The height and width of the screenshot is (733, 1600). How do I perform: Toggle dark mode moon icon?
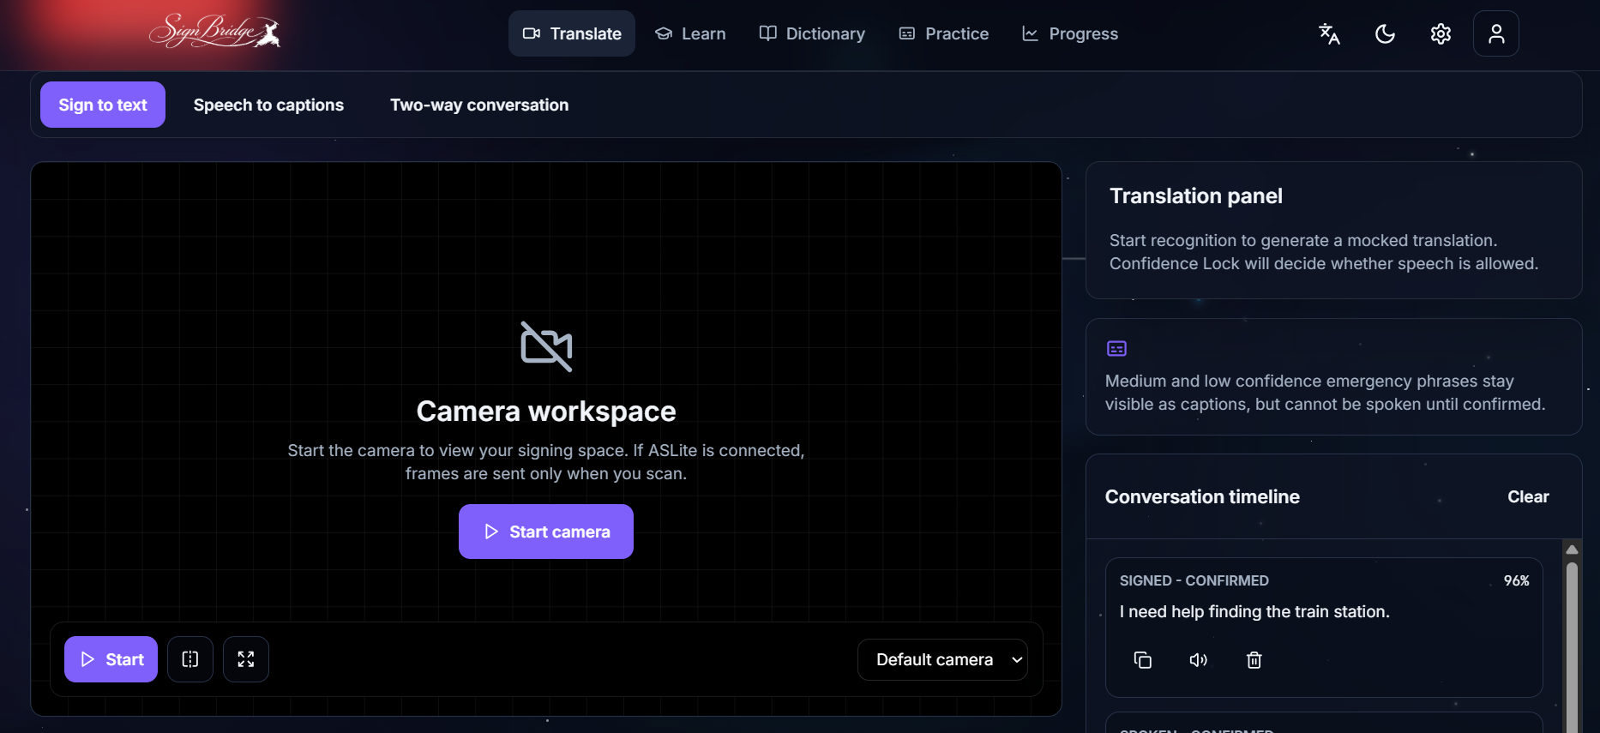click(1385, 33)
